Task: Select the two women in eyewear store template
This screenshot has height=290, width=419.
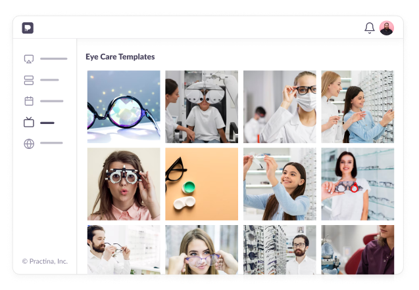Action: pos(357,106)
